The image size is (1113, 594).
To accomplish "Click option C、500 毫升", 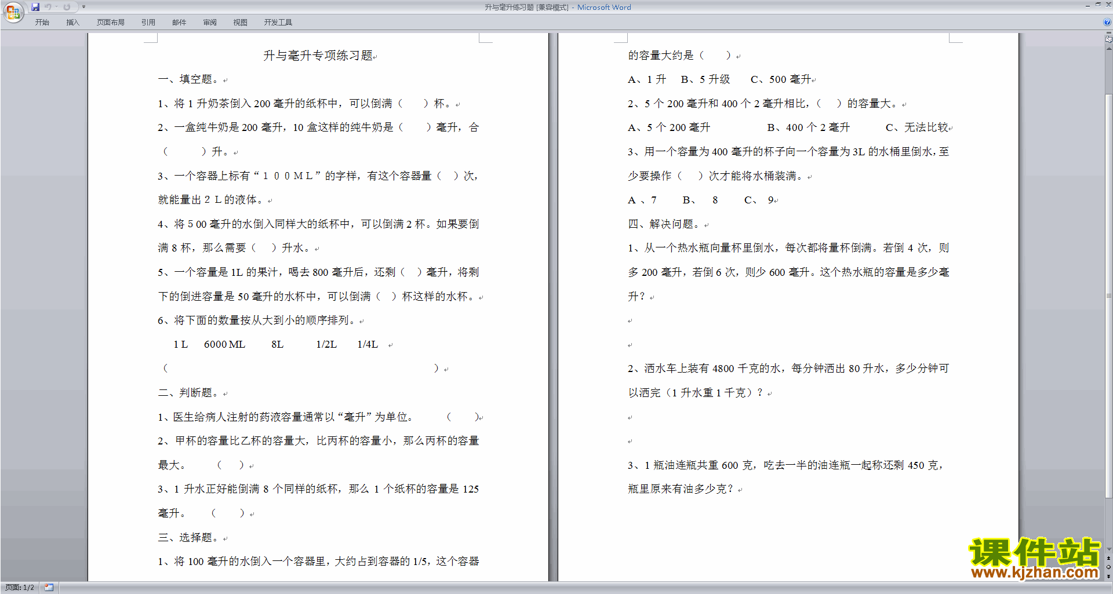I will (782, 79).
